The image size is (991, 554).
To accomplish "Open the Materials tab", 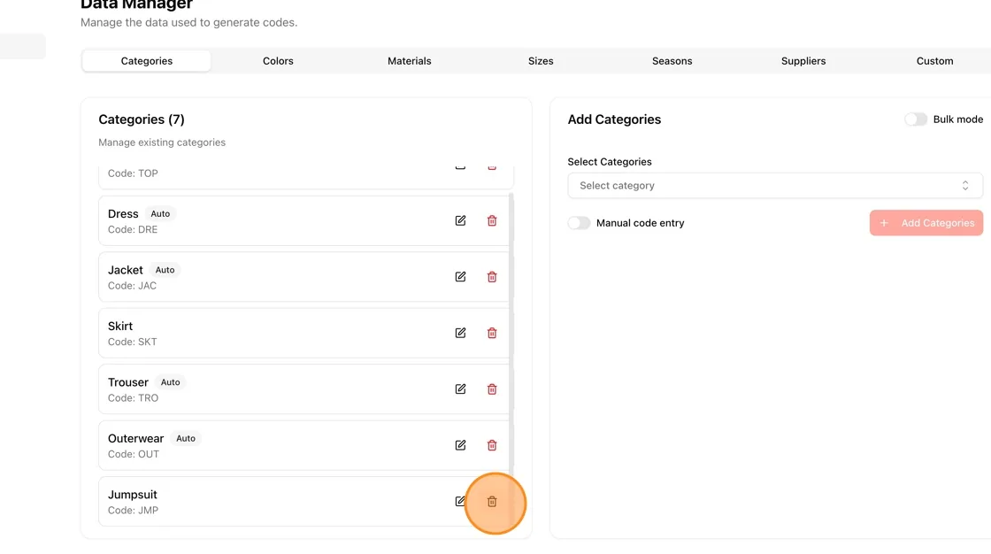I will coord(410,61).
